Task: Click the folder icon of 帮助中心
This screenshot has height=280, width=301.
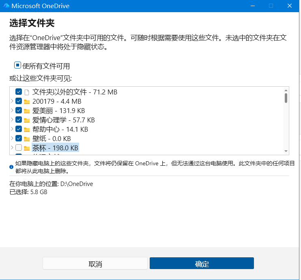Action: (x=27, y=129)
